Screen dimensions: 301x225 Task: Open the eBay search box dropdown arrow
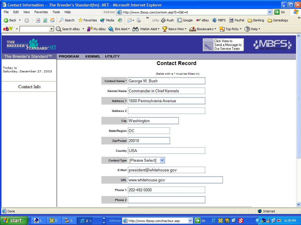click(x=51, y=29)
